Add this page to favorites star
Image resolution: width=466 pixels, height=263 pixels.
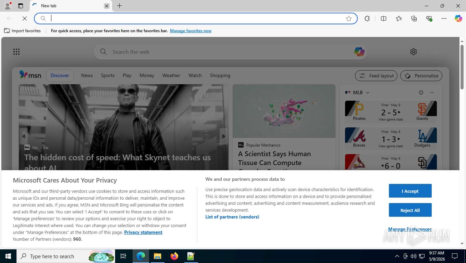click(349, 18)
